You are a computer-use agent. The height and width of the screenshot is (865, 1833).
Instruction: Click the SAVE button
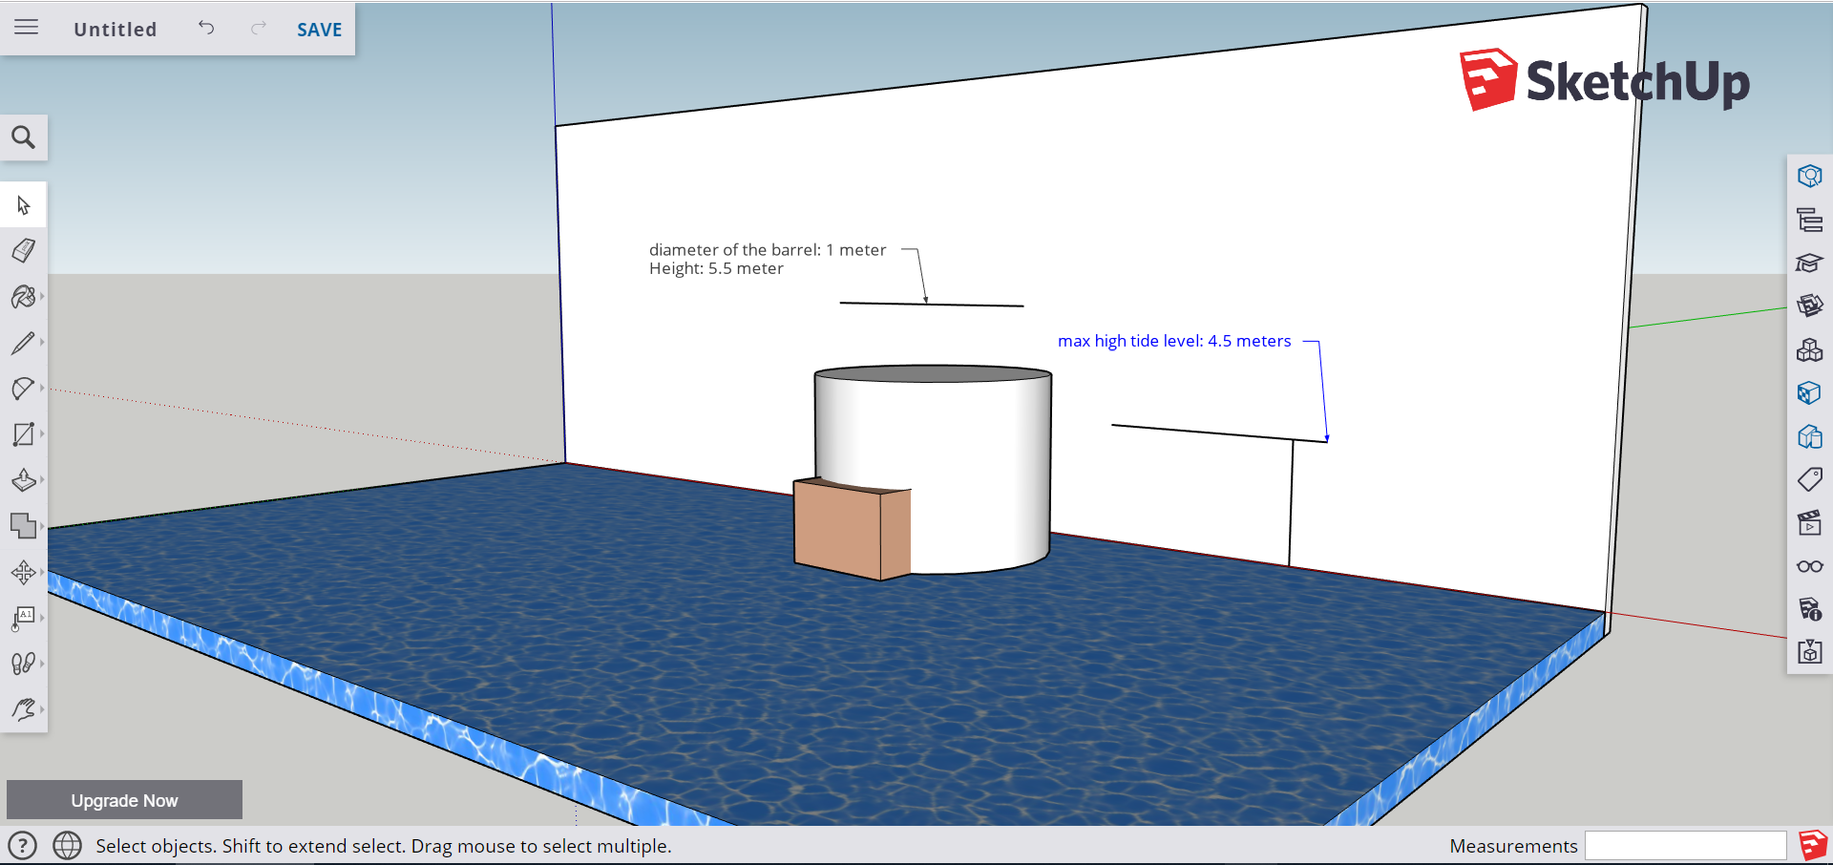click(319, 30)
